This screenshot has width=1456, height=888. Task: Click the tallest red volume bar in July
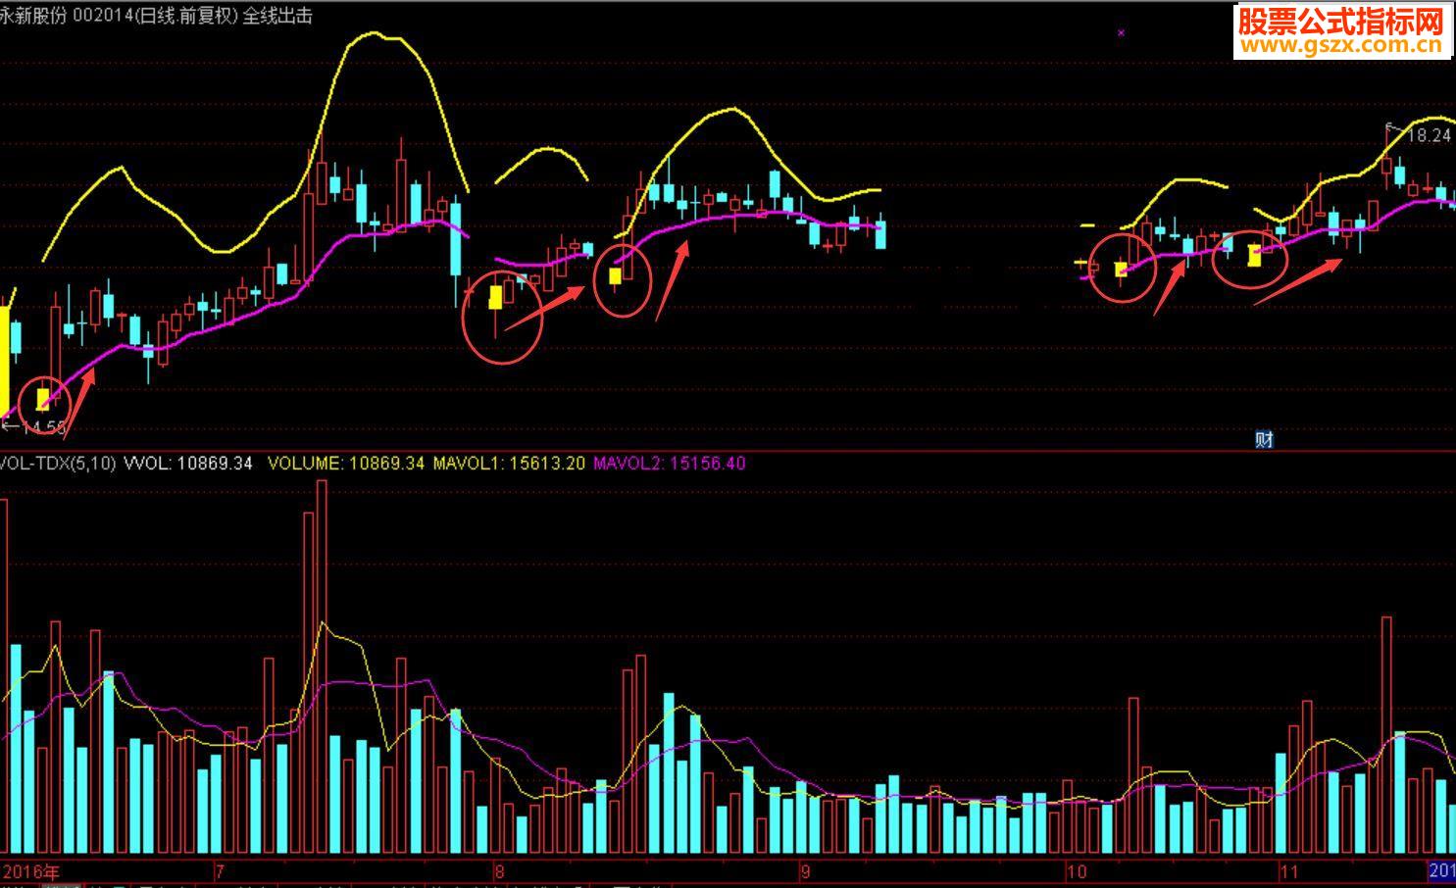point(322,666)
